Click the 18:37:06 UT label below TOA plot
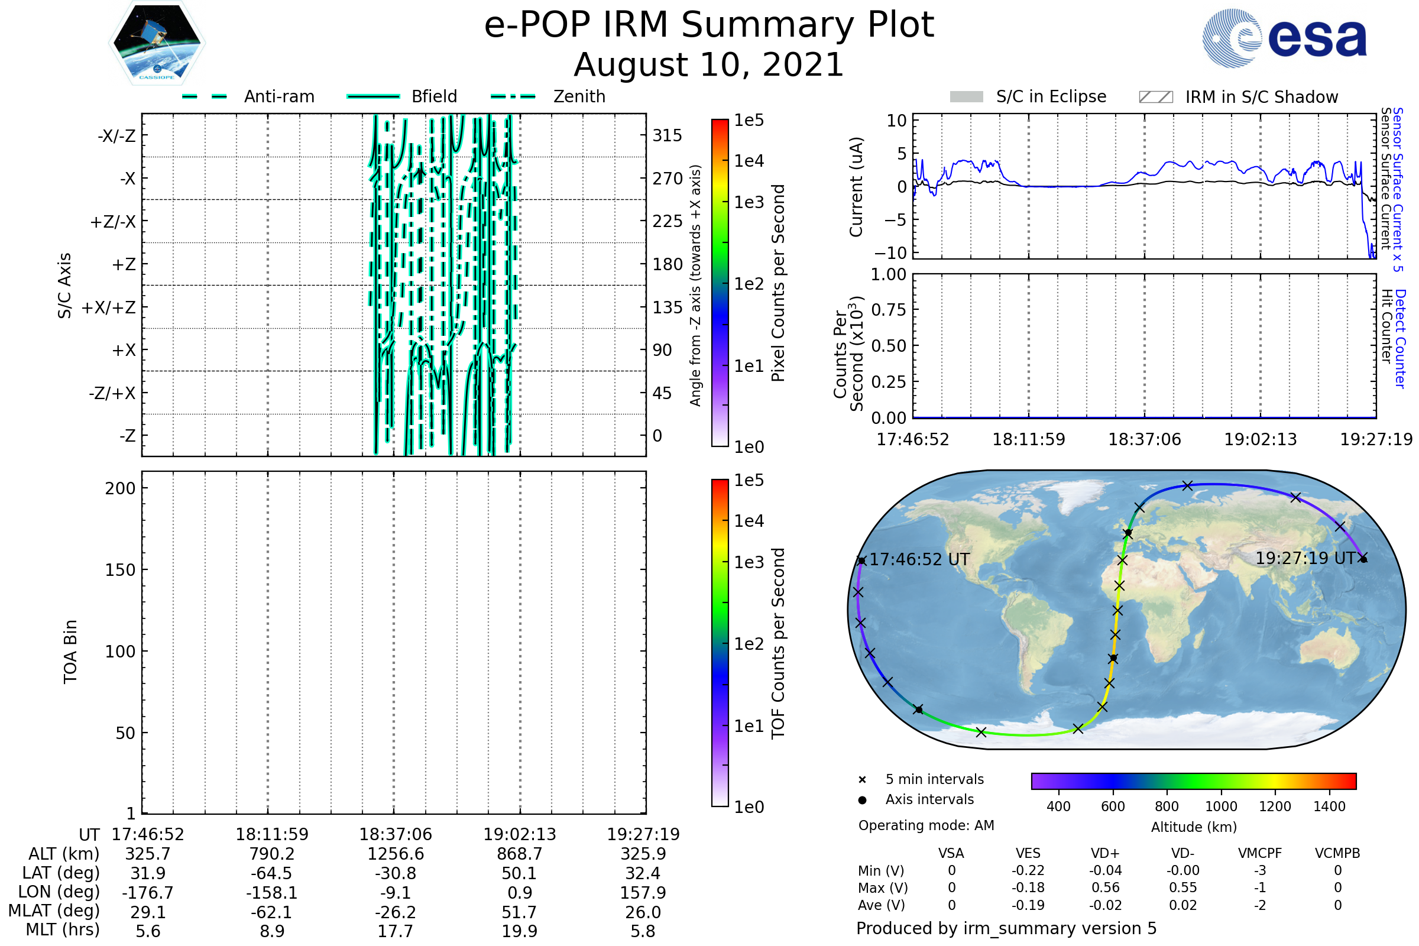Image resolution: width=1419 pixels, height=946 pixels. pos(395,834)
